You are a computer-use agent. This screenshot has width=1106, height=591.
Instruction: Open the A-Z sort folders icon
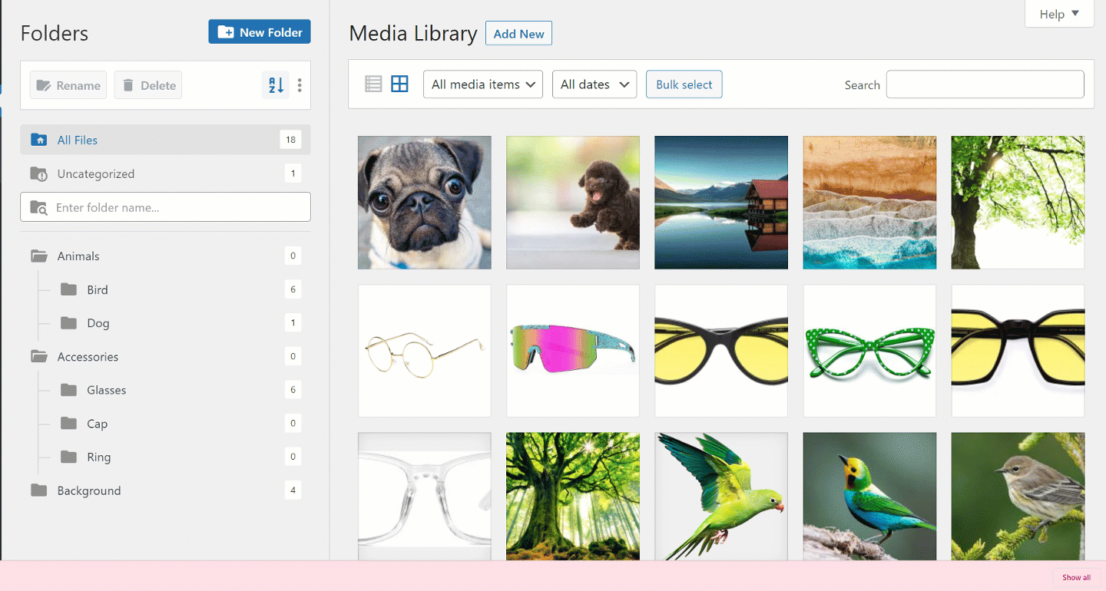pos(276,85)
